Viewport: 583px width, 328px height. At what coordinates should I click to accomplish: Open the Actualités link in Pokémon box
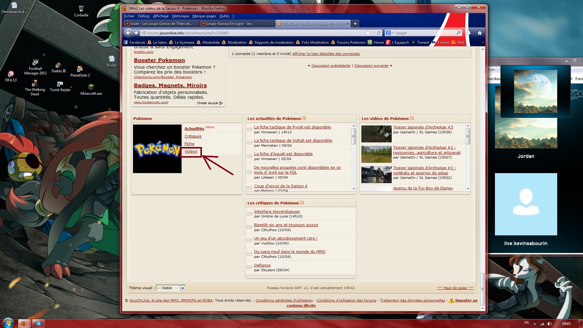click(x=194, y=129)
